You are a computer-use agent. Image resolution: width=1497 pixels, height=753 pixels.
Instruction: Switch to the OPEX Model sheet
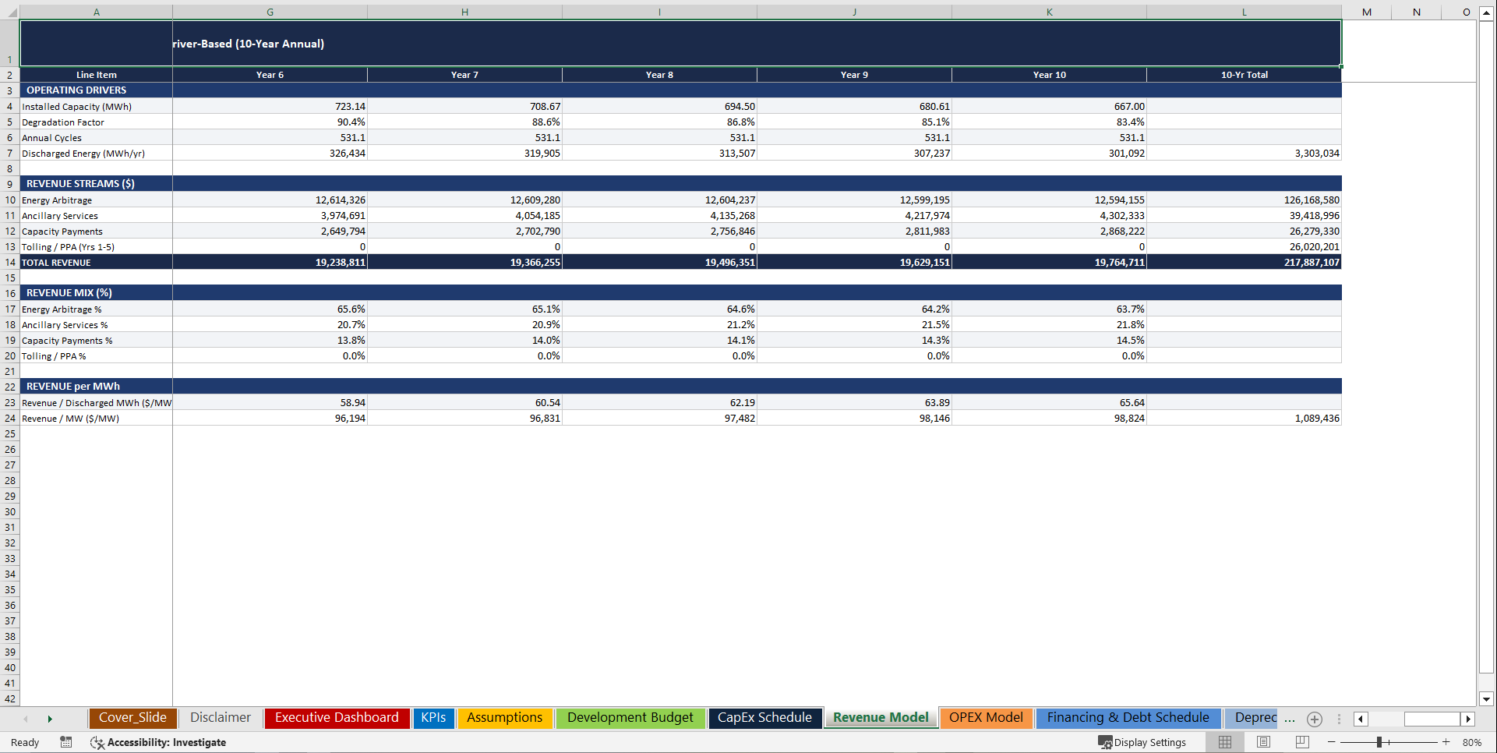coord(986,717)
